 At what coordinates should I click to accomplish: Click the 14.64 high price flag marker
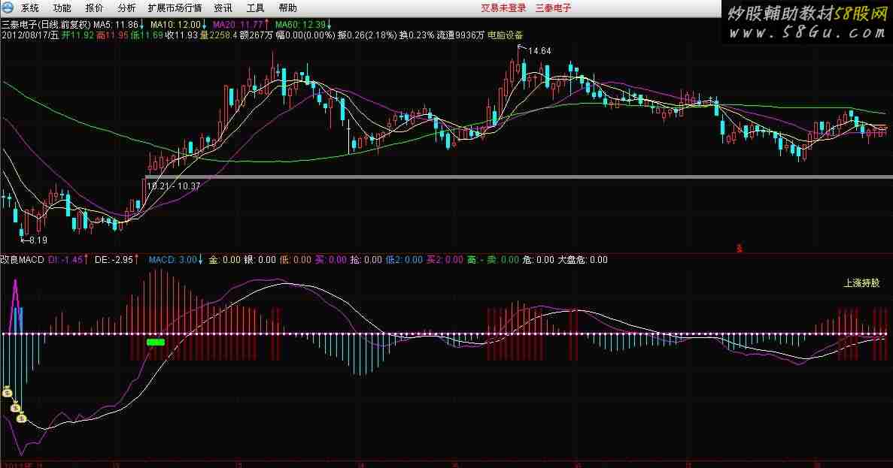point(538,50)
